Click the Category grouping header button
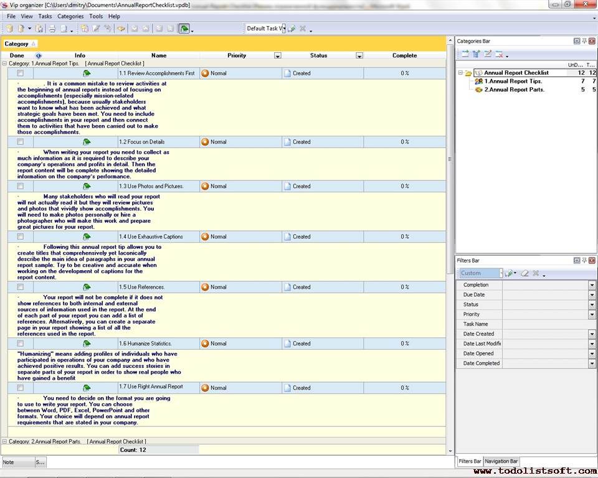Image resolution: width=598 pixels, height=478 pixels. point(20,44)
